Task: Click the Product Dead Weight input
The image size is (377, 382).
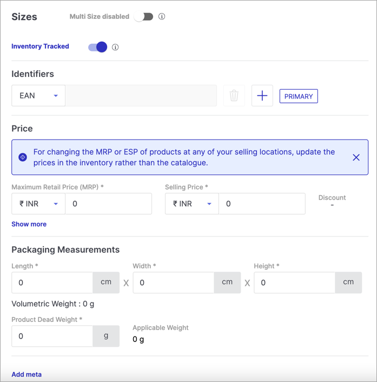Action: [52, 336]
